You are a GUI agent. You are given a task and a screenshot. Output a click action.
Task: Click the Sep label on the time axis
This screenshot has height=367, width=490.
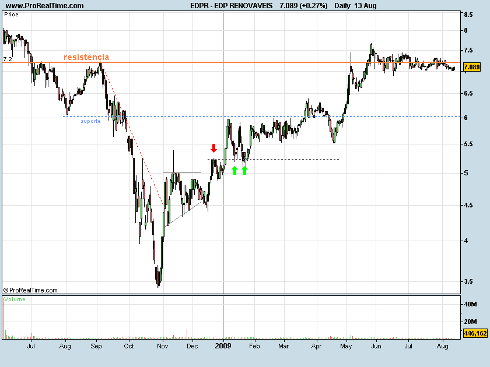pyautogui.click(x=96, y=346)
